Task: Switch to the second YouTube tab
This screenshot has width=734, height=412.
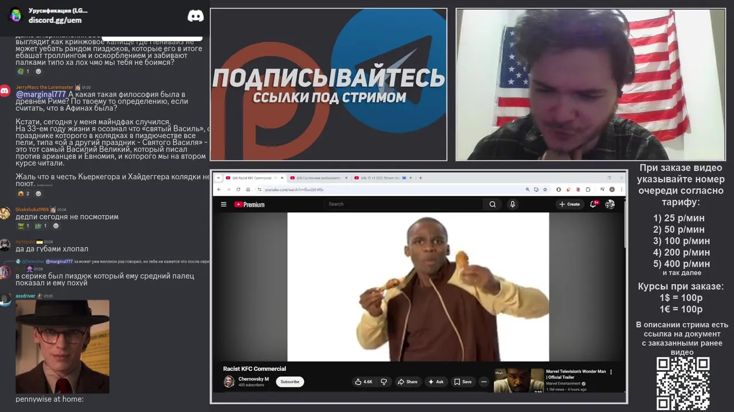Action: [317, 178]
